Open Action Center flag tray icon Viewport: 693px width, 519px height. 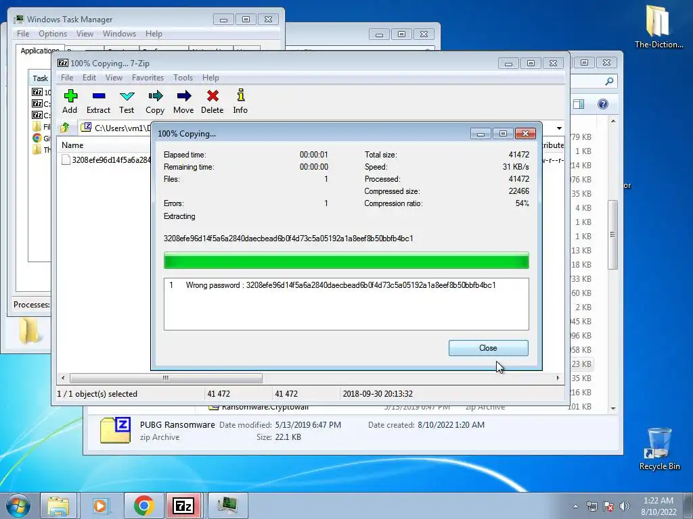point(608,506)
